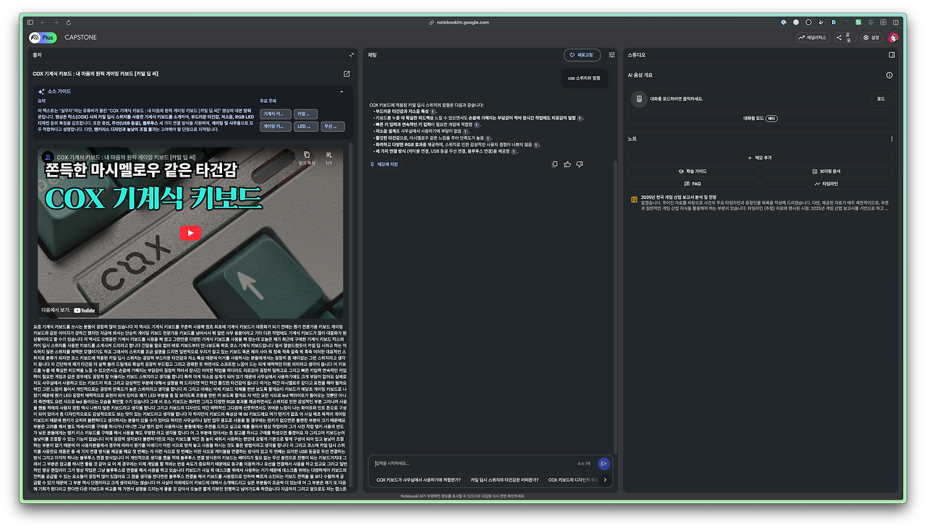
Task: Save the answer with 메모에 저장
Action: (384, 164)
